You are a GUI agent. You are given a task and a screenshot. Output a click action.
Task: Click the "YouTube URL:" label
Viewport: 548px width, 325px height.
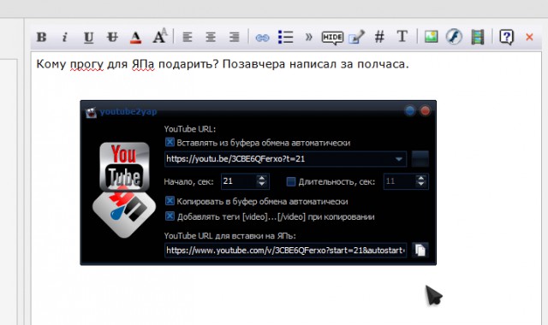pyautogui.click(x=190, y=129)
